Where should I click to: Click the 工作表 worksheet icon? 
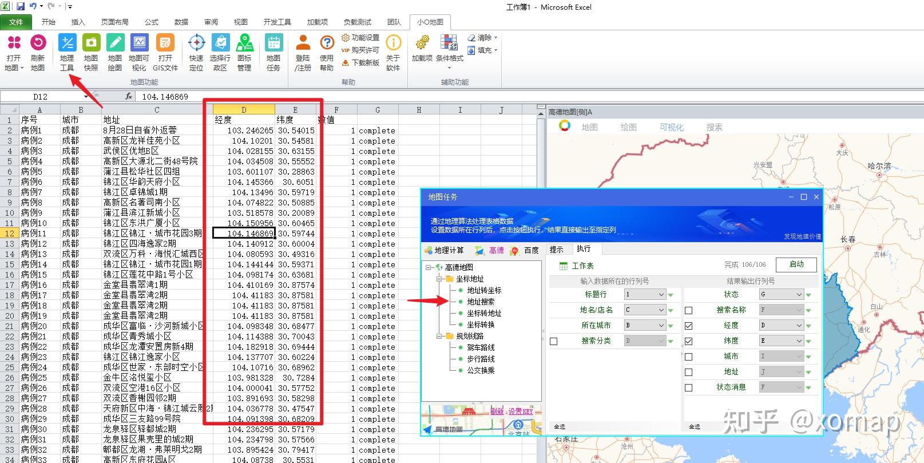564,266
